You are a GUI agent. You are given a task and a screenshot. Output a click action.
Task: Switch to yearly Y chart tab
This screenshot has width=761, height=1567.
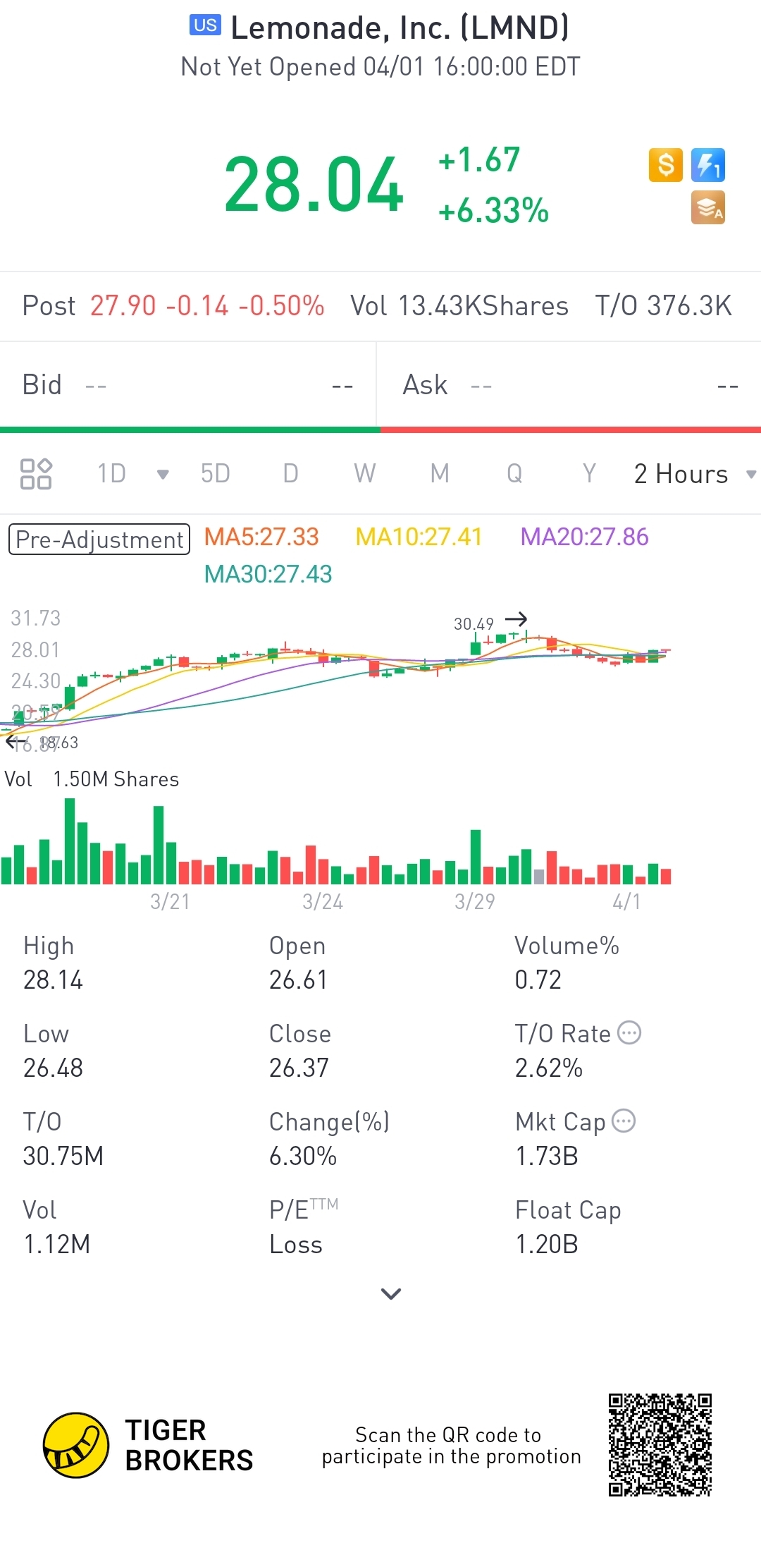[589, 474]
